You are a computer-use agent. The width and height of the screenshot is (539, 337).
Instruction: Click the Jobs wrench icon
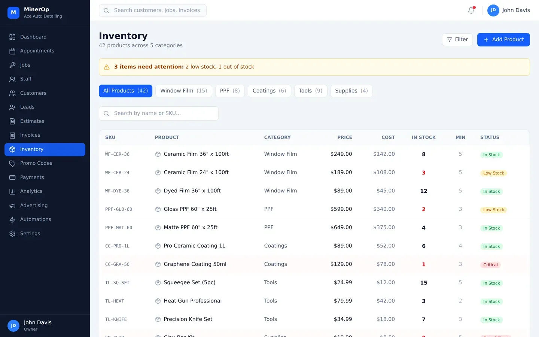pyautogui.click(x=12, y=65)
